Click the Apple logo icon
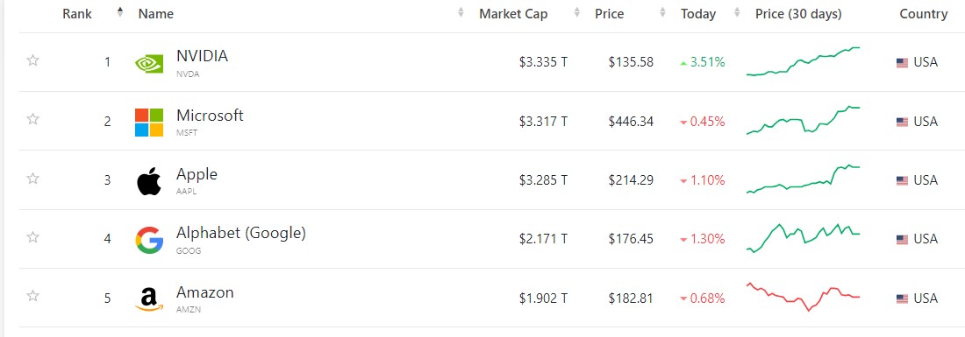 coord(149,180)
